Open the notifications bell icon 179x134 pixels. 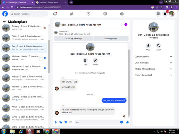(165, 14)
